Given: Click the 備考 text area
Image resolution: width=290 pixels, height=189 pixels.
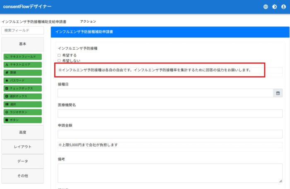Looking at the screenshot, I should 170,173.
